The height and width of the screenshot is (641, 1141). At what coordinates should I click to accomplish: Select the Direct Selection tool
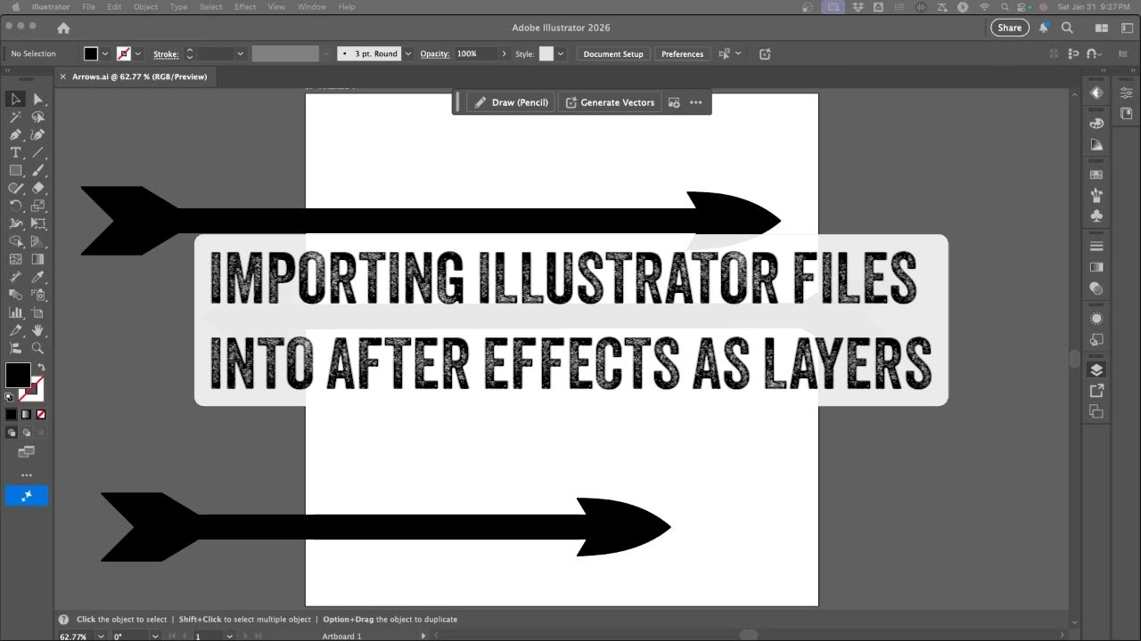38,99
